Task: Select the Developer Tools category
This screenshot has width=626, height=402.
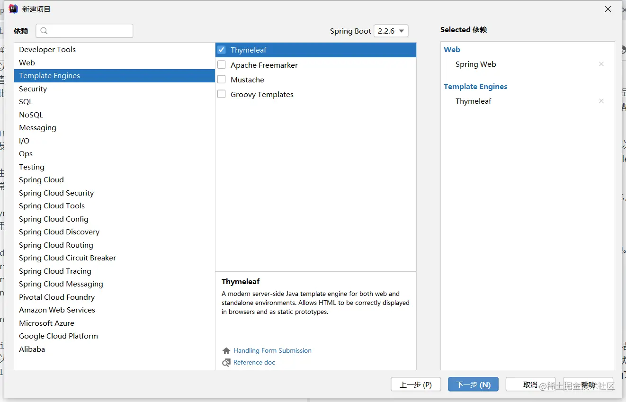Action: click(x=115, y=50)
